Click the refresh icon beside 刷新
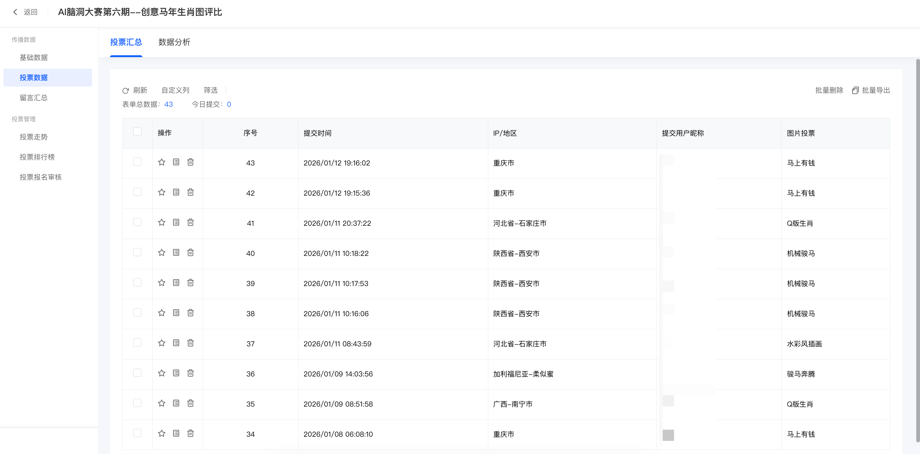This screenshot has height=454, width=920. tap(125, 91)
